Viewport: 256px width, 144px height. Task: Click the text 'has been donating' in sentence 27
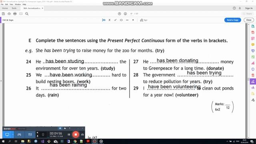tap(178, 60)
